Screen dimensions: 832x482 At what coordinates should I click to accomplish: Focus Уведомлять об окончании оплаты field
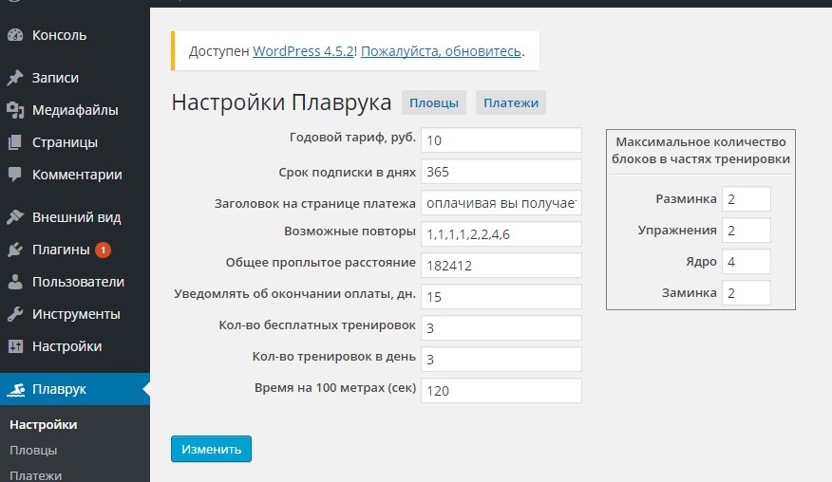[x=501, y=297]
